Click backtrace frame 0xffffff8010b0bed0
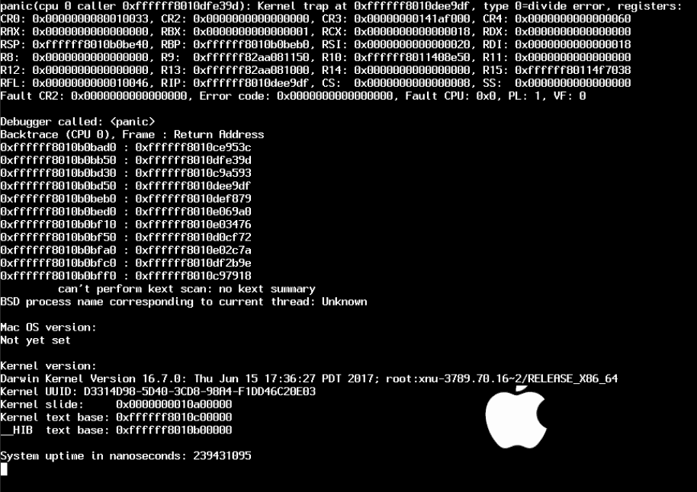Viewport: 697px width, 492px height. 58,212
